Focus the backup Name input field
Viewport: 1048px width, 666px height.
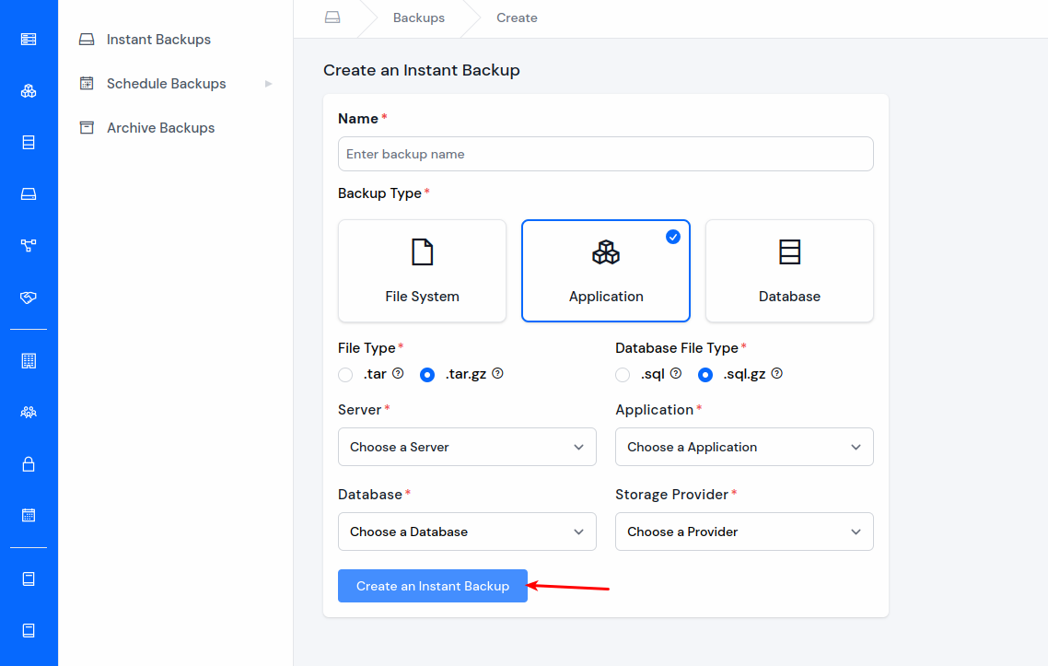[x=606, y=154]
